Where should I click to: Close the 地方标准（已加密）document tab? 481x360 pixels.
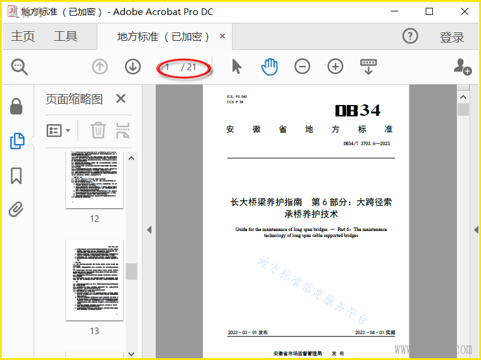coord(222,36)
